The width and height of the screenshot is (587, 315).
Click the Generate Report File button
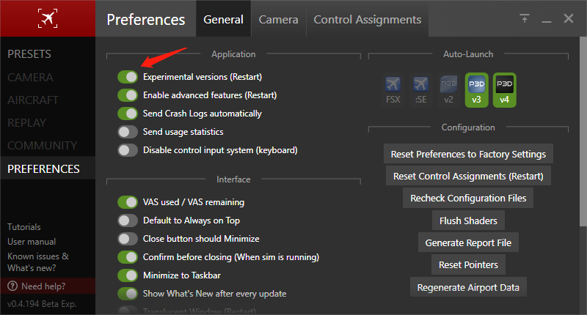tap(468, 242)
